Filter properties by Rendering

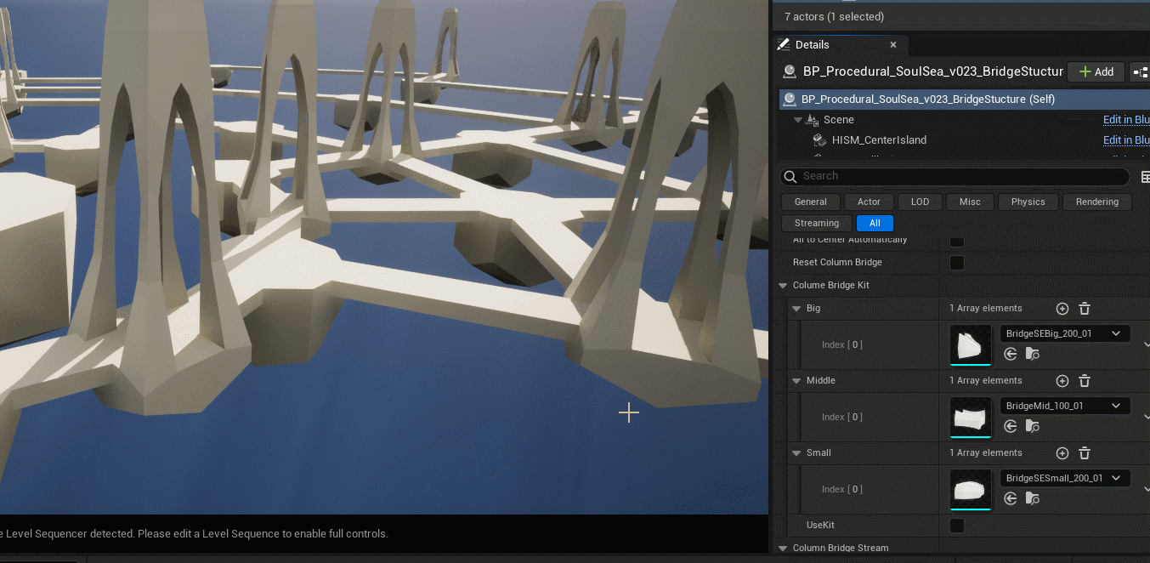tap(1097, 202)
